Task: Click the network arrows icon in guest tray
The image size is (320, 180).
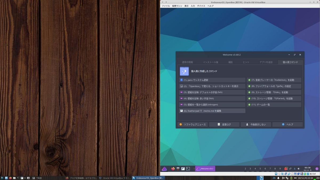Action: click(290, 169)
